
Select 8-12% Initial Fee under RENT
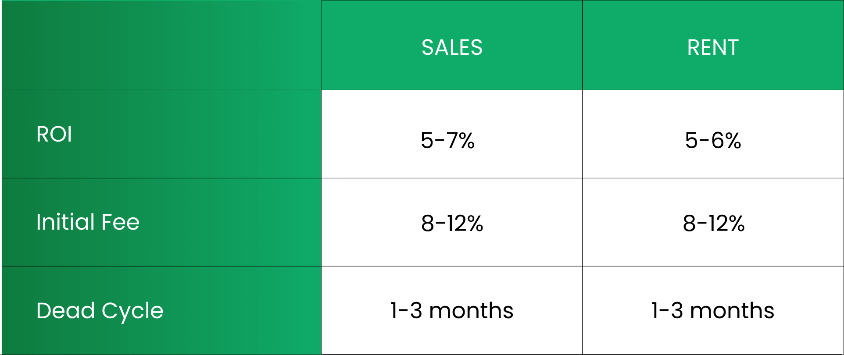(713, 223)
